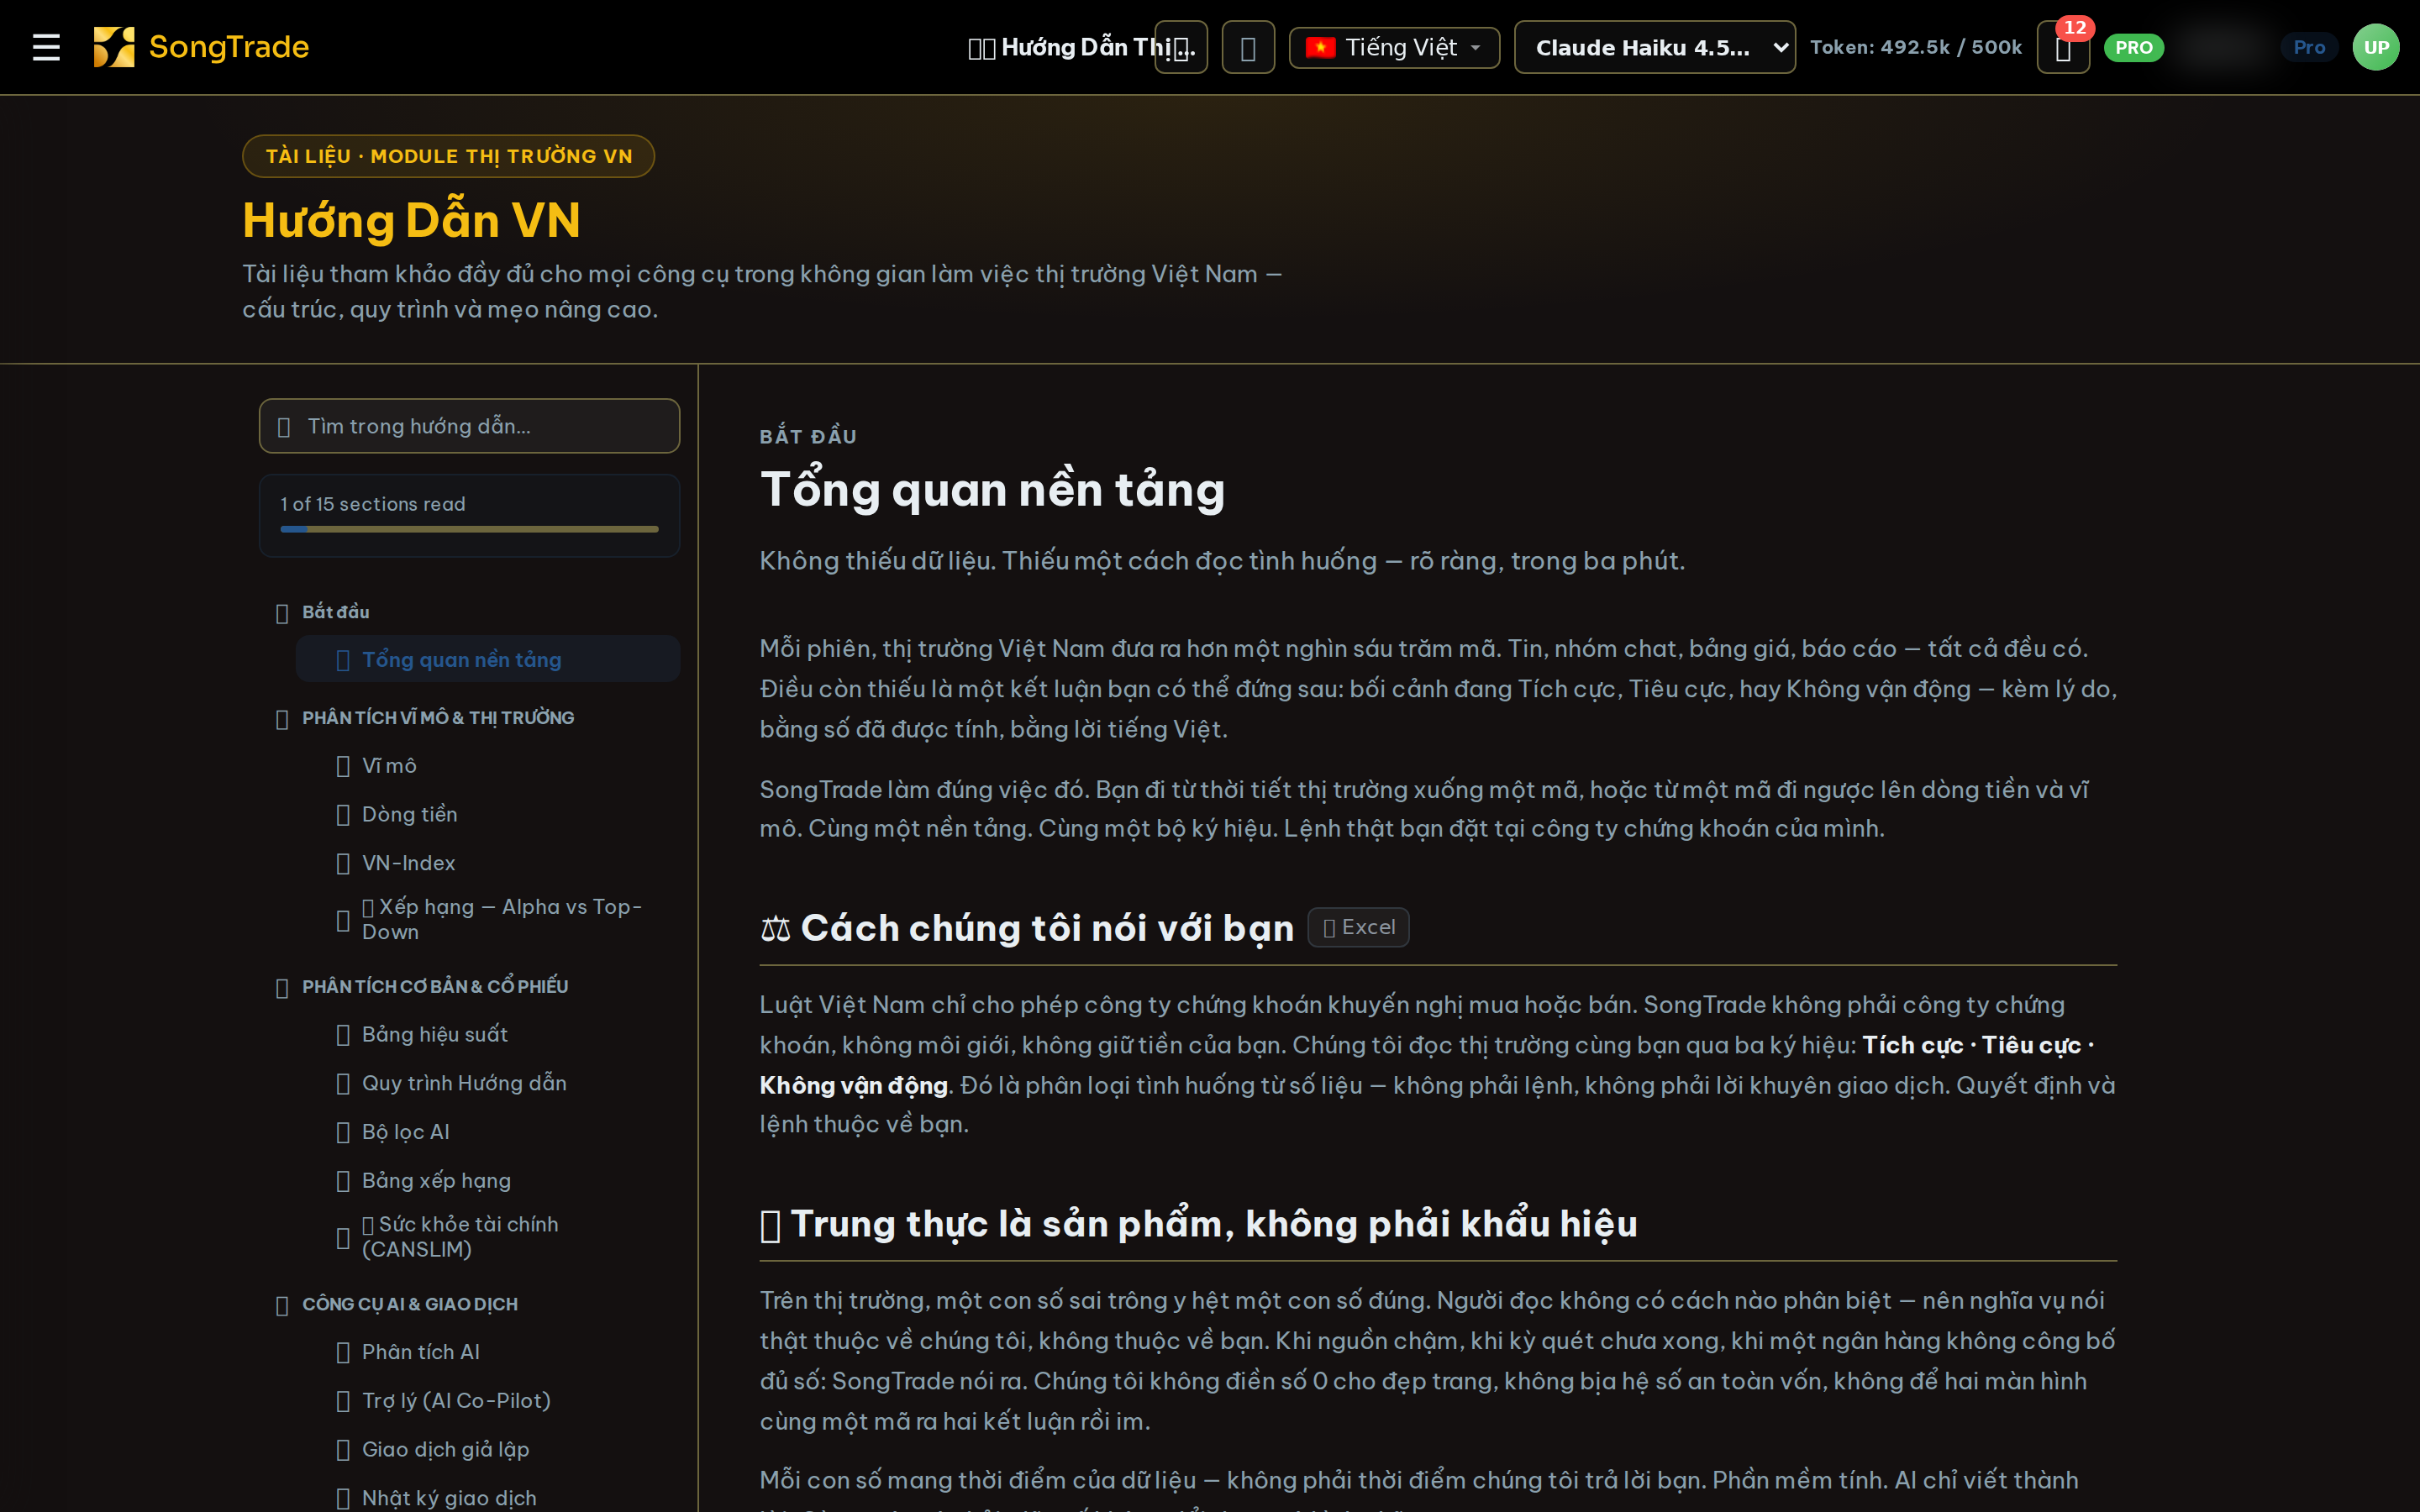Image resolution: width=2420 pixels, height=1512 pixels.
Task: Click the 'Tổng quan nền tảng' main heading
Action: [992, 490]
